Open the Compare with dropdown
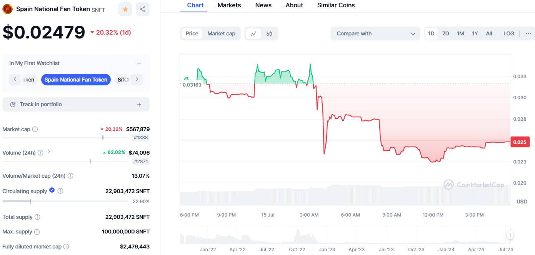 point(375,33)
